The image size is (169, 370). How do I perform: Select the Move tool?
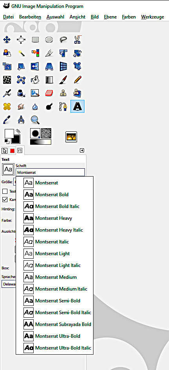7,39
